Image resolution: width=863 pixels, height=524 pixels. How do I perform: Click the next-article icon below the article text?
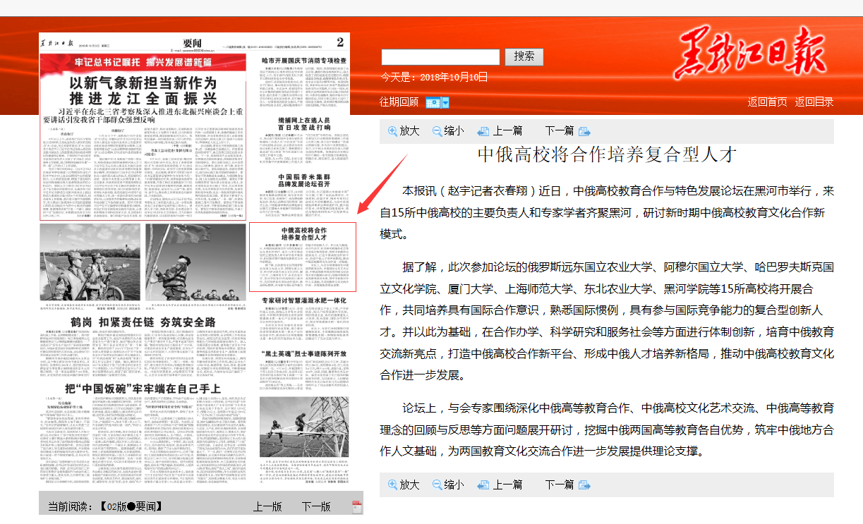pyautogui.click(x=584, y=485)
